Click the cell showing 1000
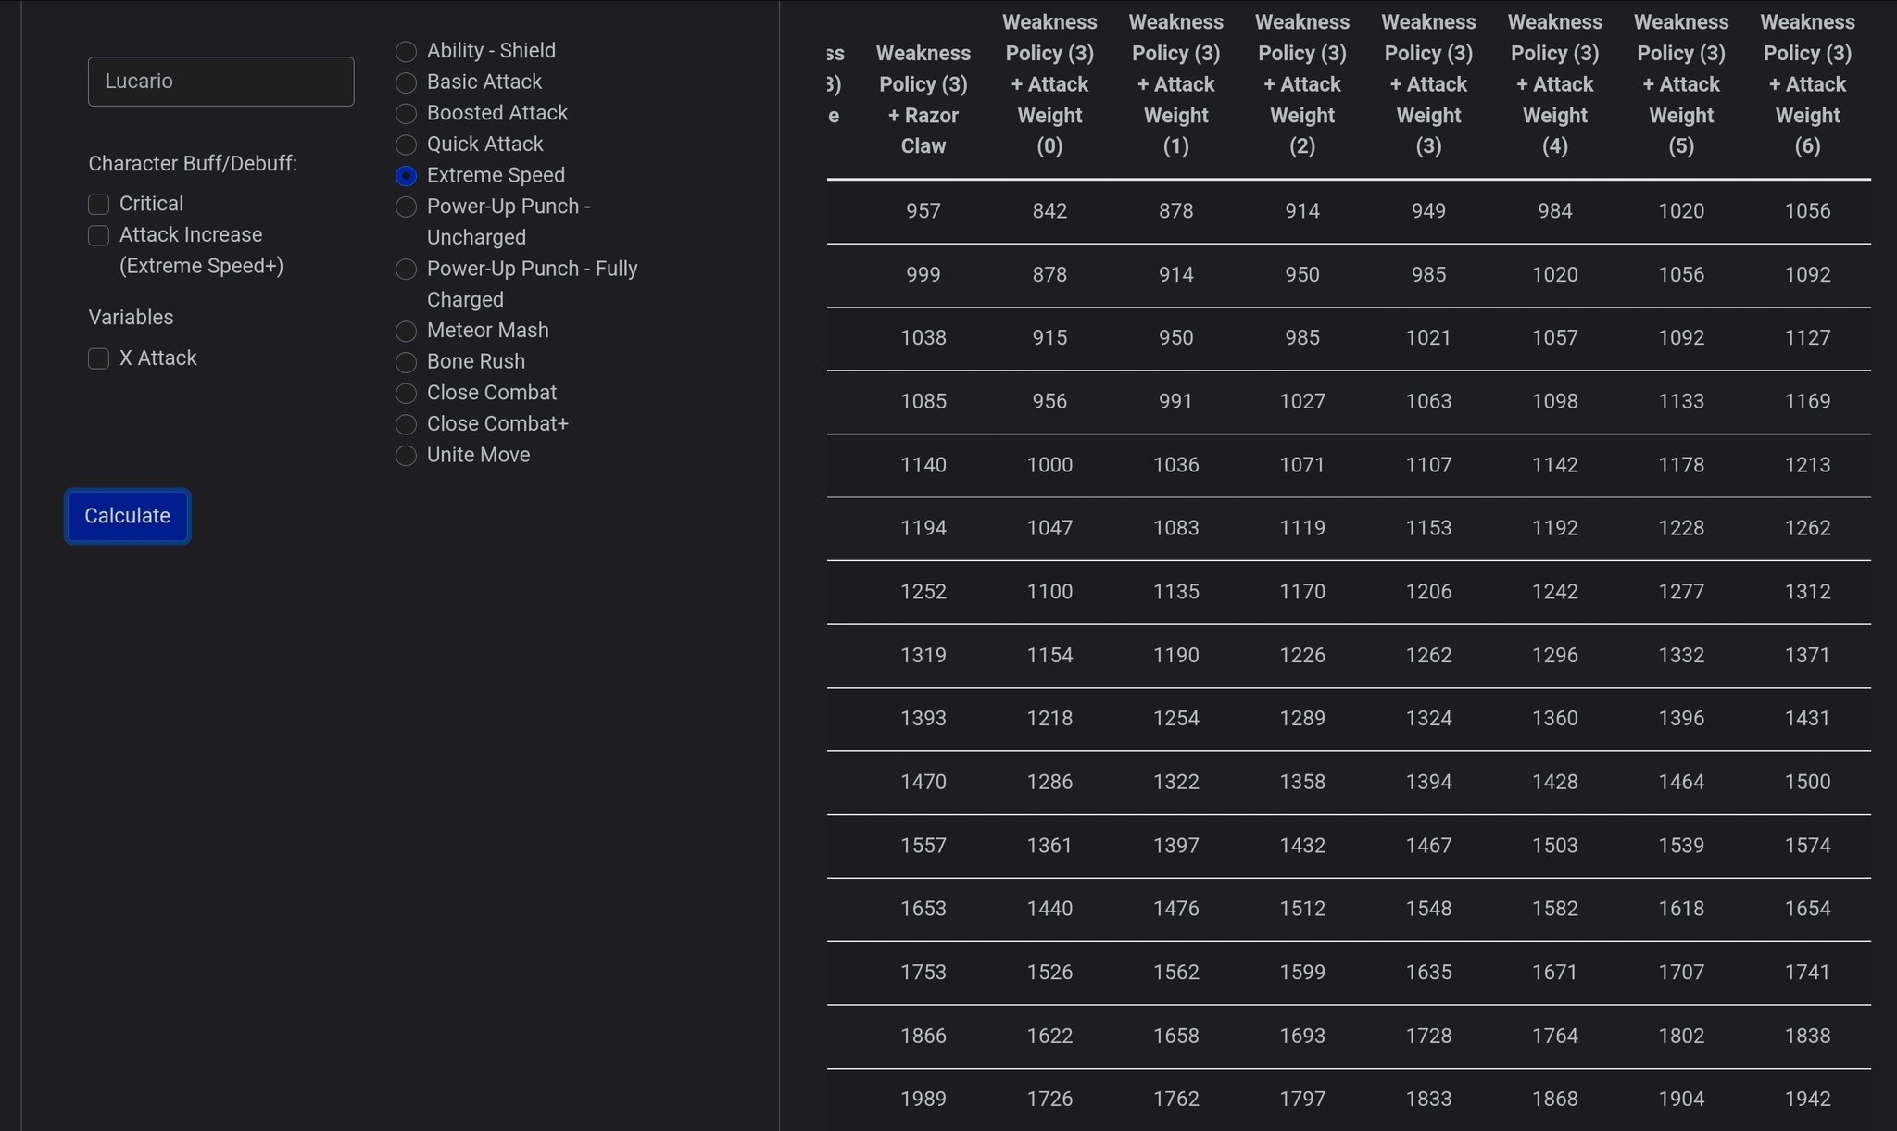The width and height of the screenshot is (1897, 1131). point(1049,465)
